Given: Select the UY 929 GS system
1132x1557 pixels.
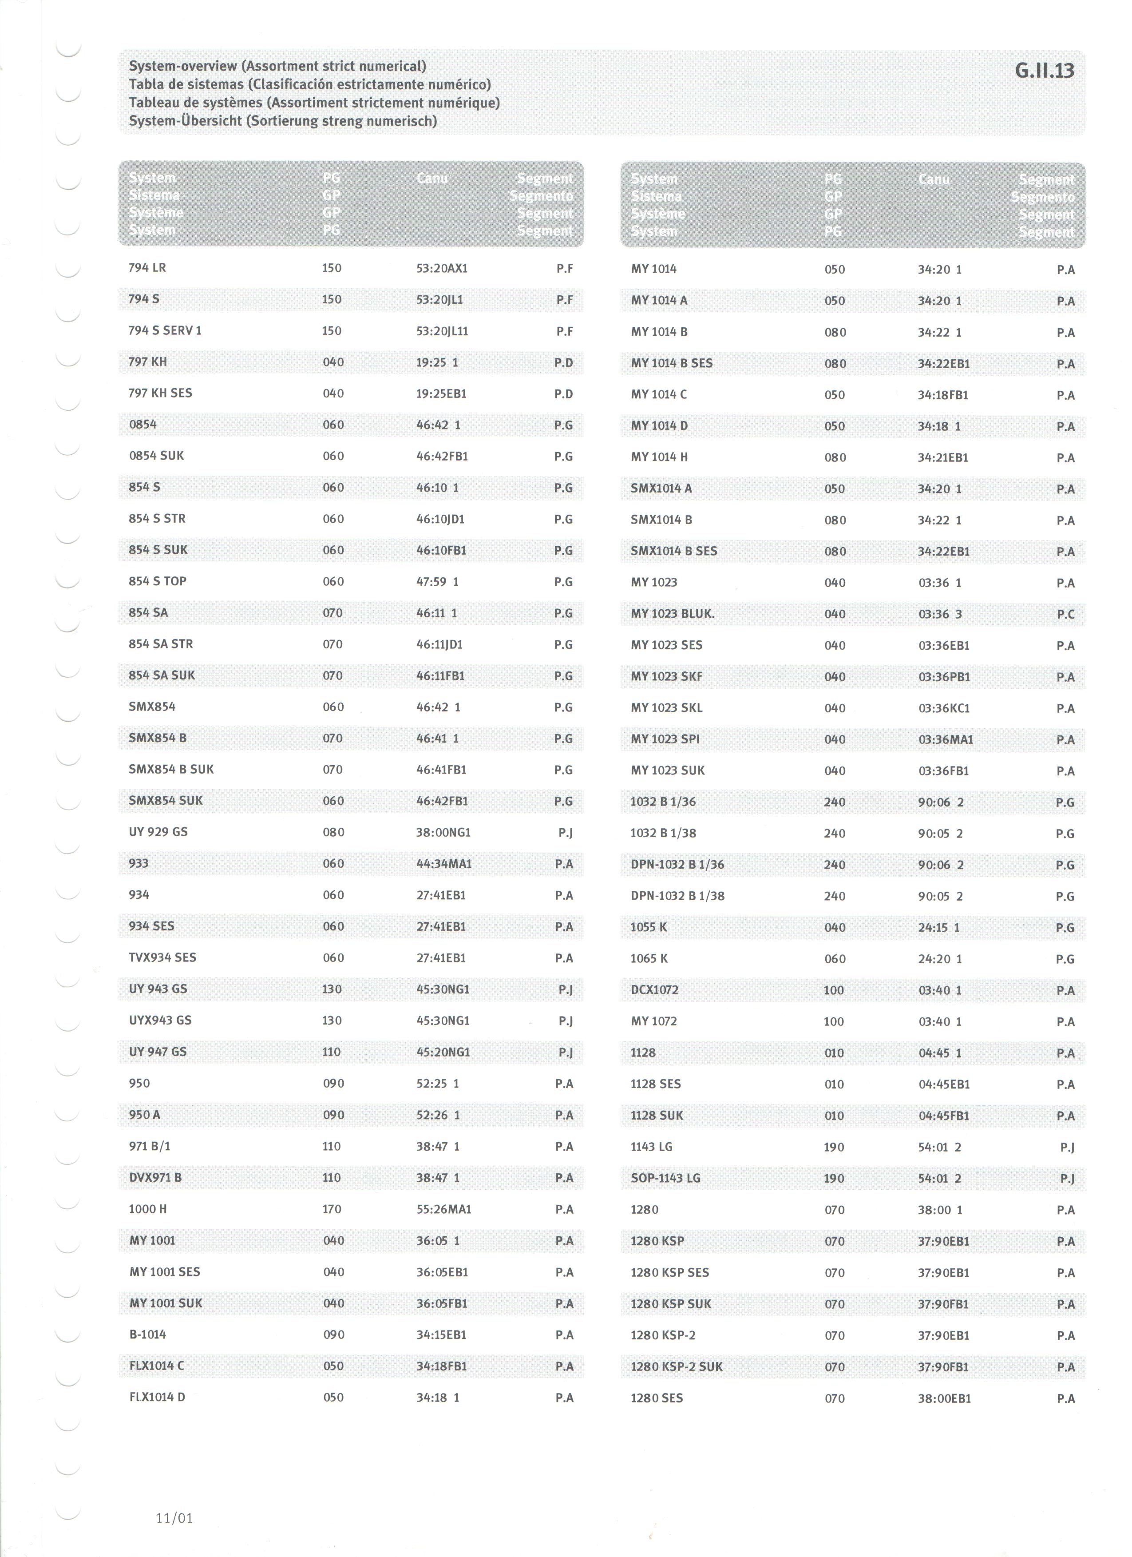Looking at the screenshot, I should tap(158, 832).
